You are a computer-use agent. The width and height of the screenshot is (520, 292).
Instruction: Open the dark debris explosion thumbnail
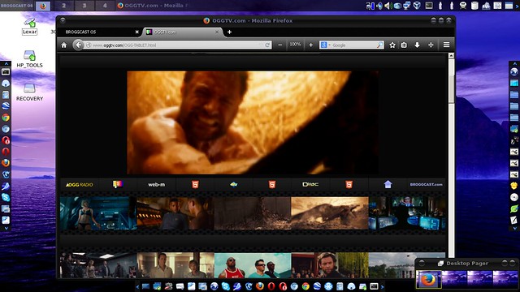coord(253,213)
